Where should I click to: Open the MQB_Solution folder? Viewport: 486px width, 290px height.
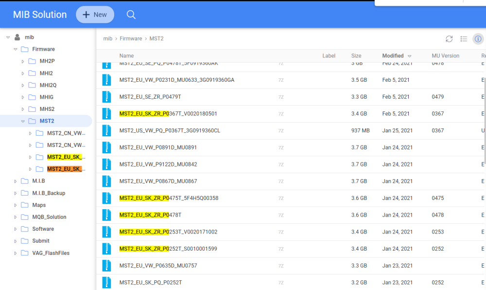click(x=49, y=217)
